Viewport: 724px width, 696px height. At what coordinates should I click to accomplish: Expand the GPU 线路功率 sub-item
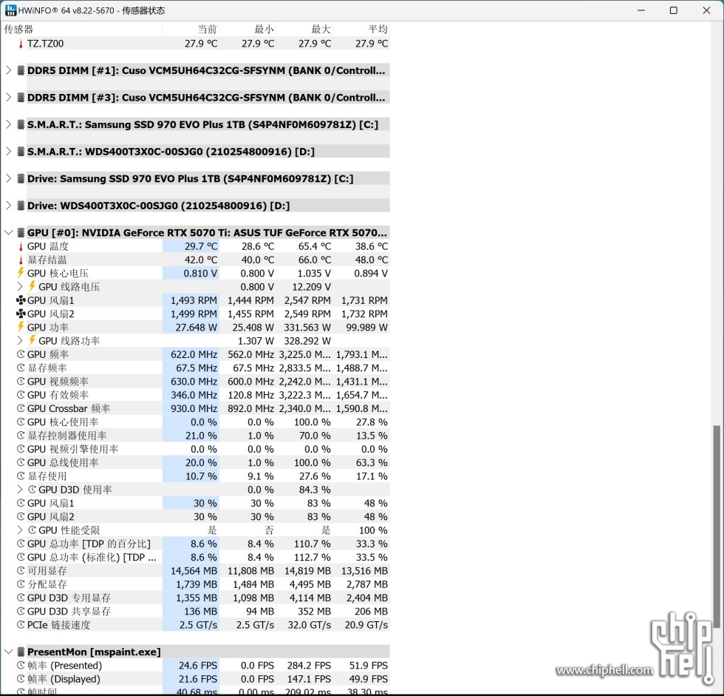coord(20,341)
